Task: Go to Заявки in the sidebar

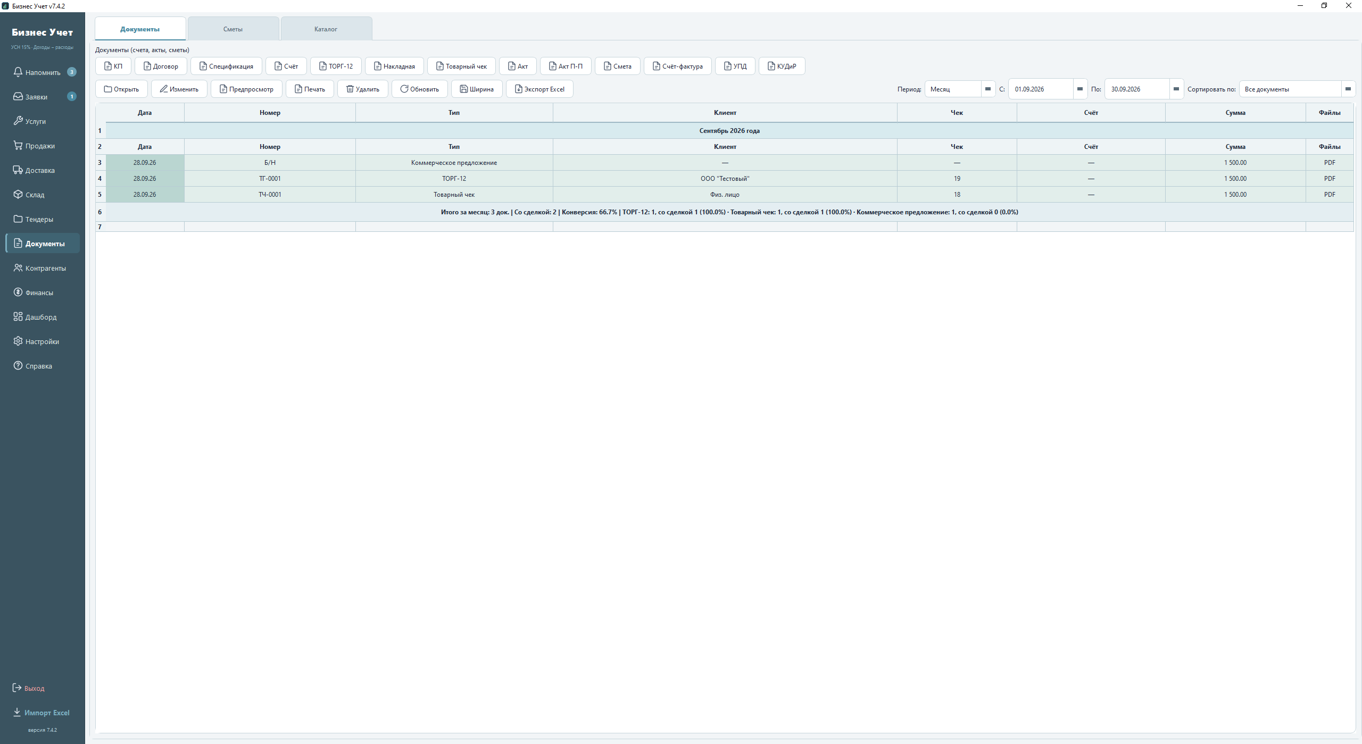Action: pyautogui.click(x=43, y=97)
